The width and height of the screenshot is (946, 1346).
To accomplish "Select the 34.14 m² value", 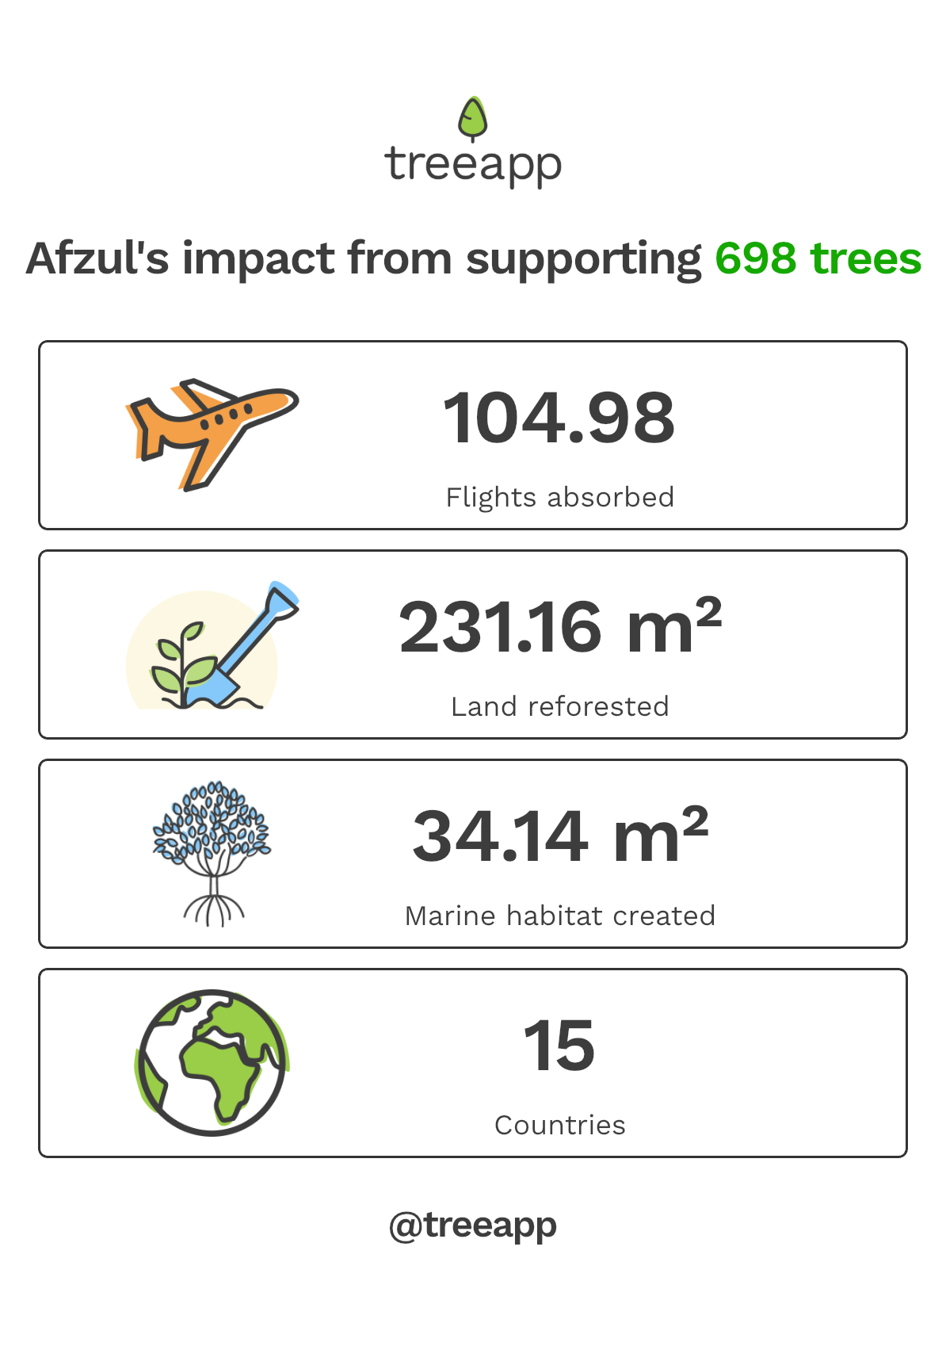I will click(559, 836).
